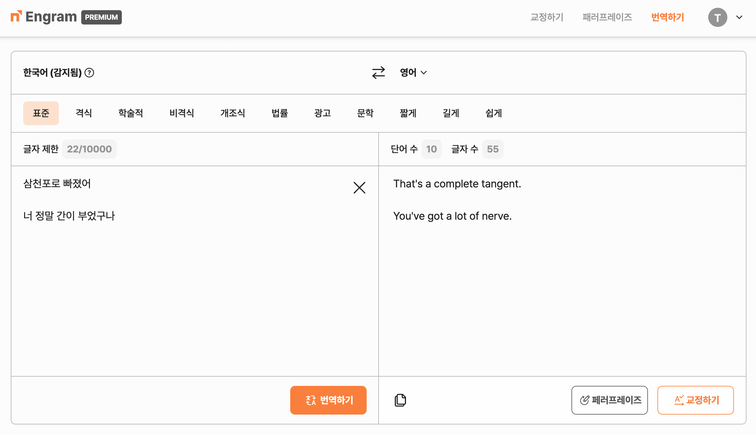Click the PREMIUM badge
The image size is (756, 434).
[101, 17]
